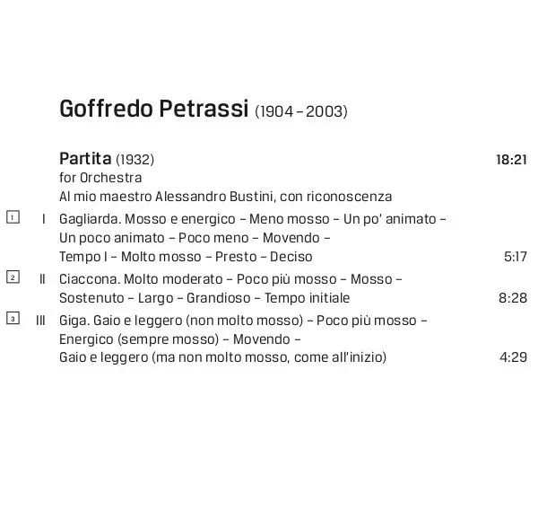Click the Partita work title

[85, 159]
